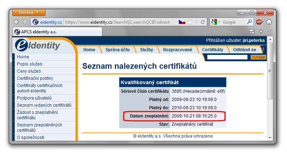Click the magnifier icon in Google search box

[249, 22]
